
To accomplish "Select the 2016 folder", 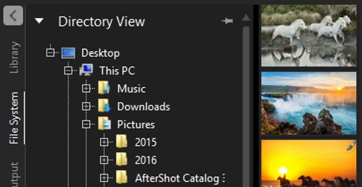I will coord(146,160).
